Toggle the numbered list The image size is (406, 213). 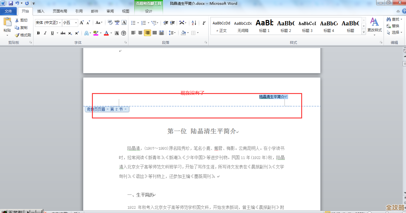[x=143, y=23]
